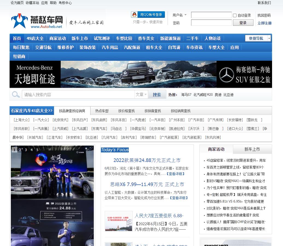Screen dimensions: 283x246
Task: Click brand link 北汽新能源
Action: point(192,137)
